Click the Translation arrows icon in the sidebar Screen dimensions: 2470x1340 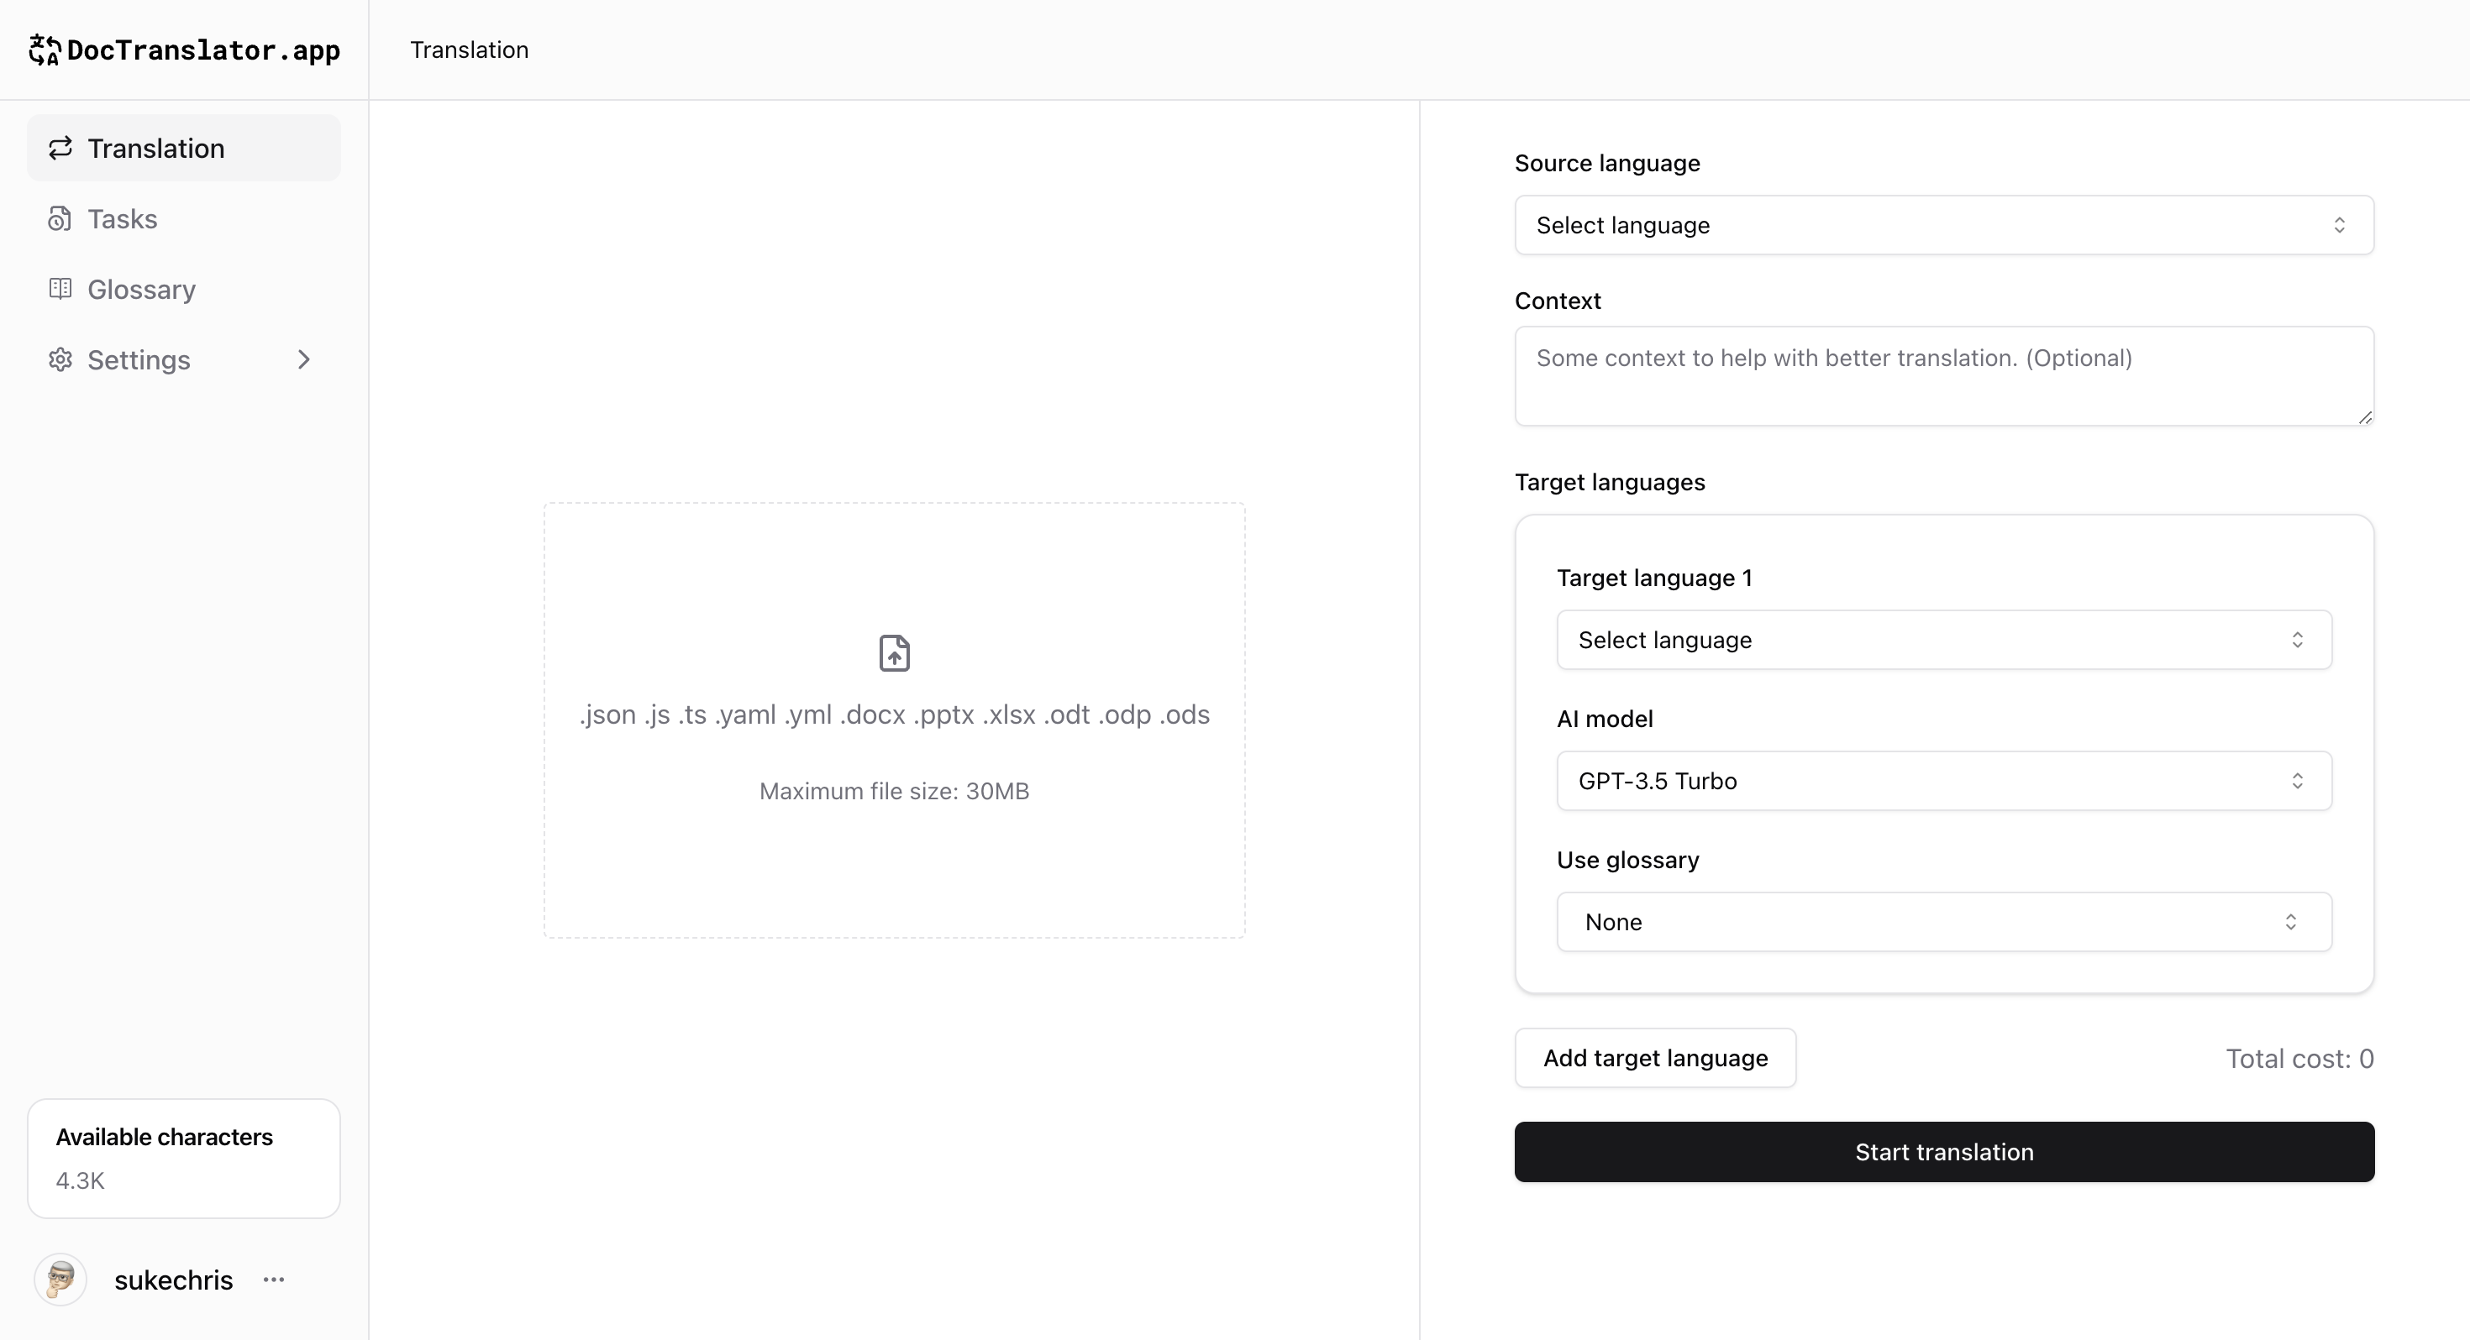coord(60,148)
